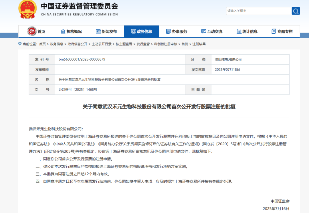The image size is (309, 213).
Task: Click the 机构概况 building icon
Action: click(63, 31)
